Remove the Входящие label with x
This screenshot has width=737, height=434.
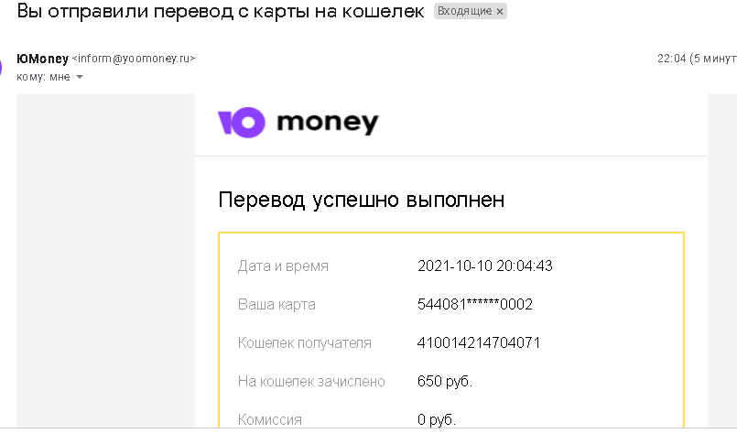click(500, 11)
